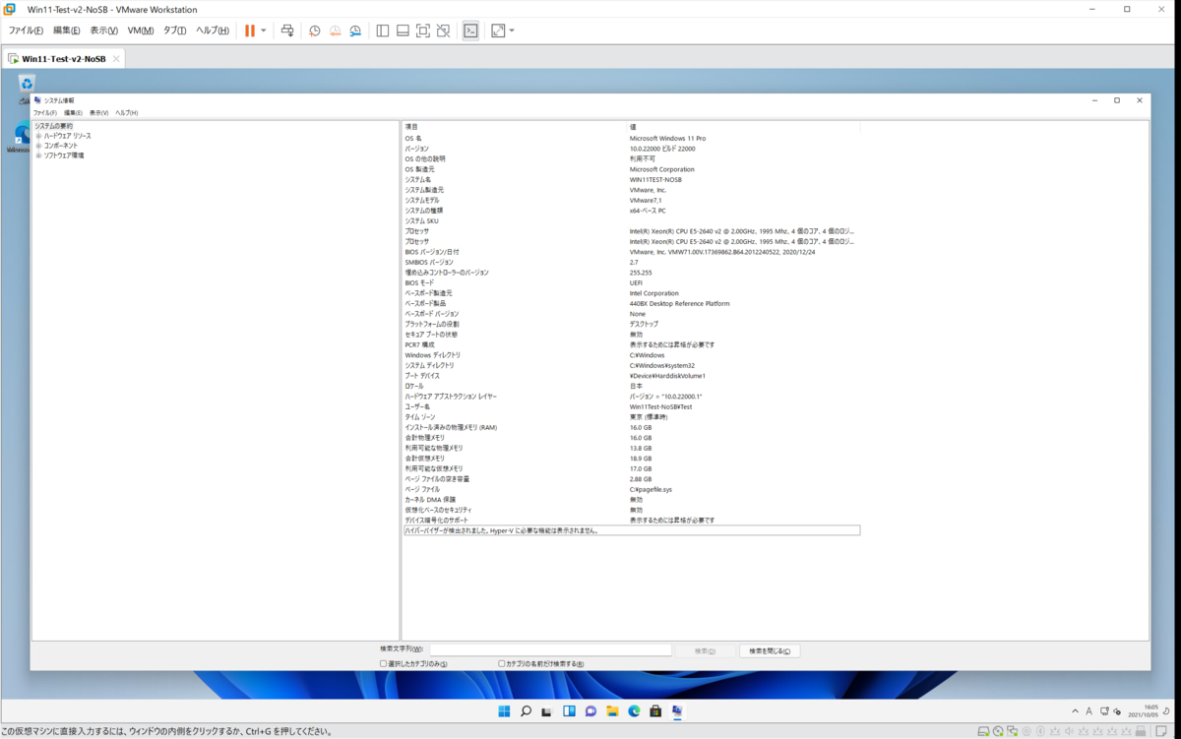The image size is (1181, 739).
Task: Open 編集(E) menu in System Information window
Action: click(73, 113)
